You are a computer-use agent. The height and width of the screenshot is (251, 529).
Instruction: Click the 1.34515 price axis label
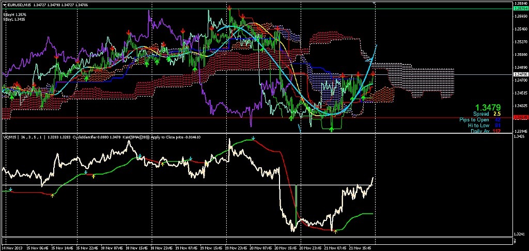coord(520,93)
